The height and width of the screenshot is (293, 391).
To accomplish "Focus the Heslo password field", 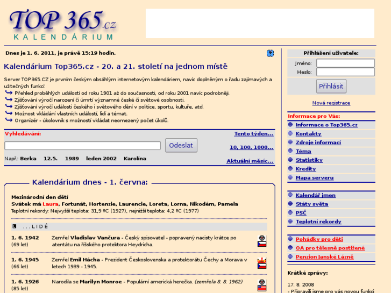I will coord(345,72).
